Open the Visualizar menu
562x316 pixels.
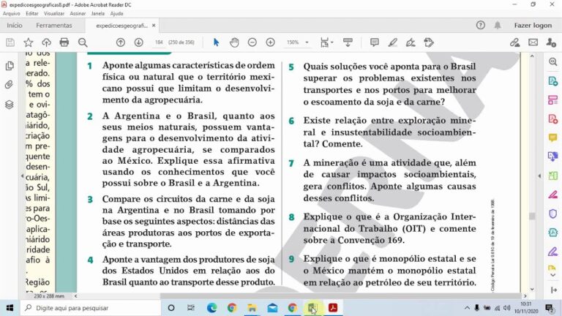(53, 14)
